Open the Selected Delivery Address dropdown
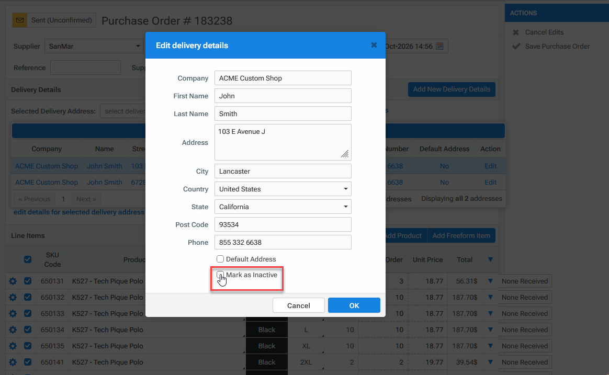The image size is (609, 375). click(x=123, y=111)
